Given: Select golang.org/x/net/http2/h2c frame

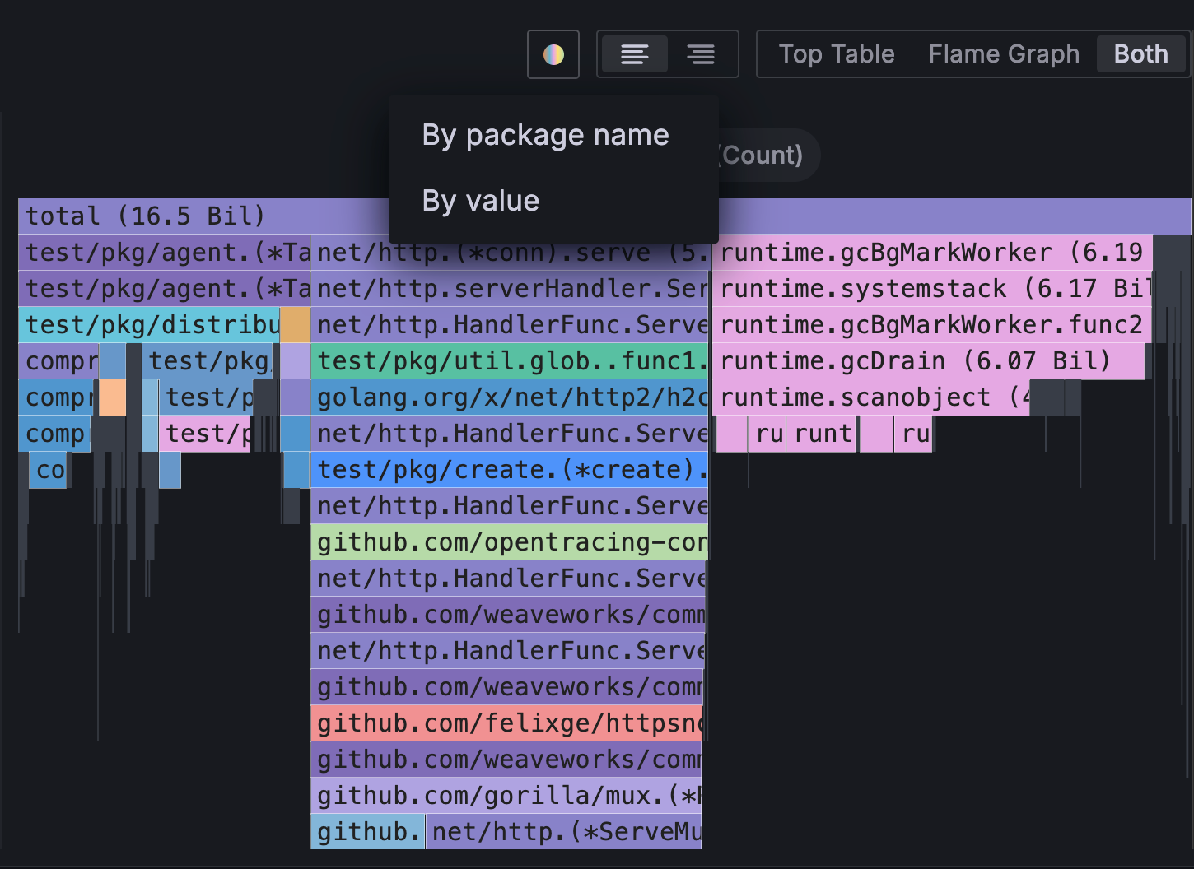Looking at the screenshot, I should (x=511, y=397).
